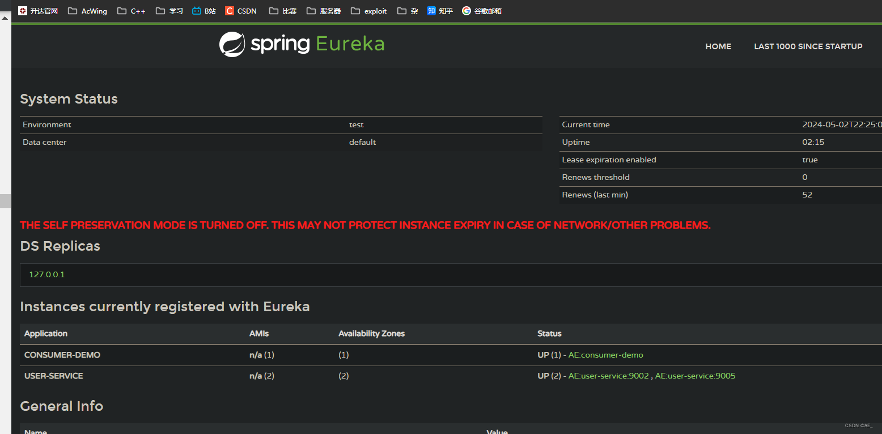
Task: Open the 谷歌邮箱 bookmark
Action: tap(482, 11)
